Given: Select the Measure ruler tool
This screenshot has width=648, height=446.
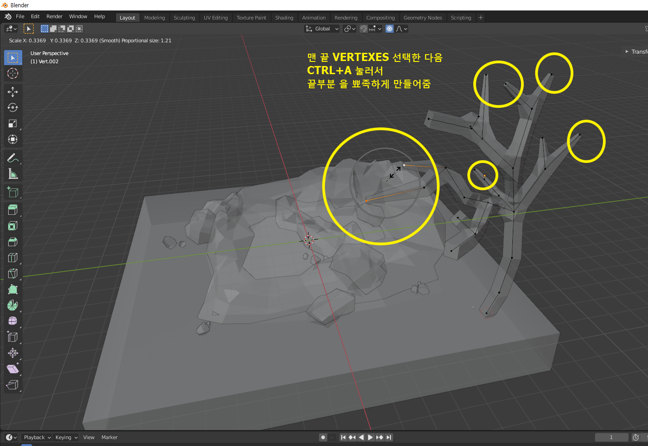Looking at the screenshot, I should (13, 174).
